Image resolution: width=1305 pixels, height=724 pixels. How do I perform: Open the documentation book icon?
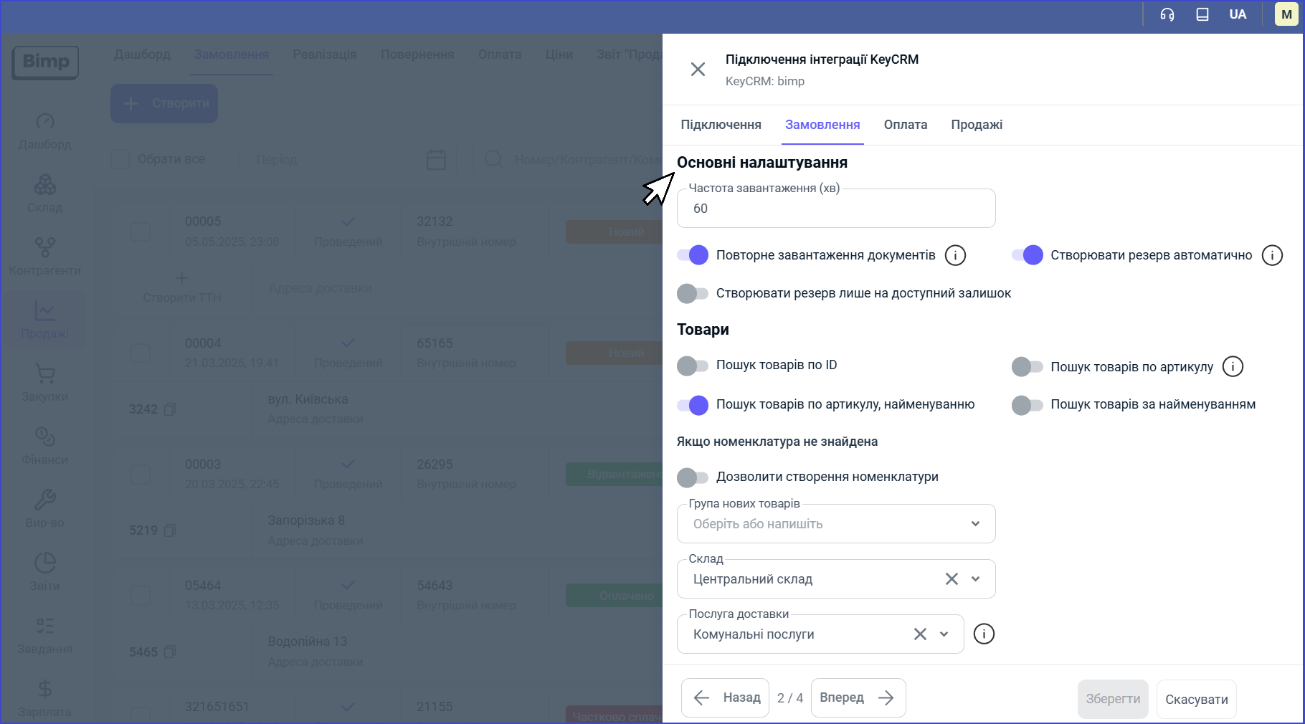1202,14
